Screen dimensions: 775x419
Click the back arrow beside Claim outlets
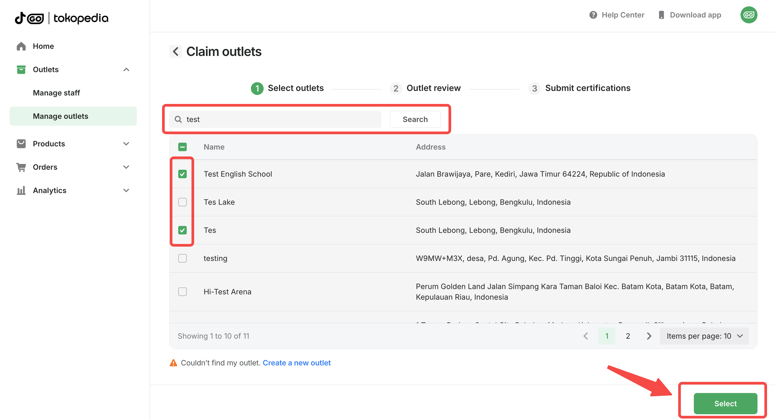tap(175, 51)
